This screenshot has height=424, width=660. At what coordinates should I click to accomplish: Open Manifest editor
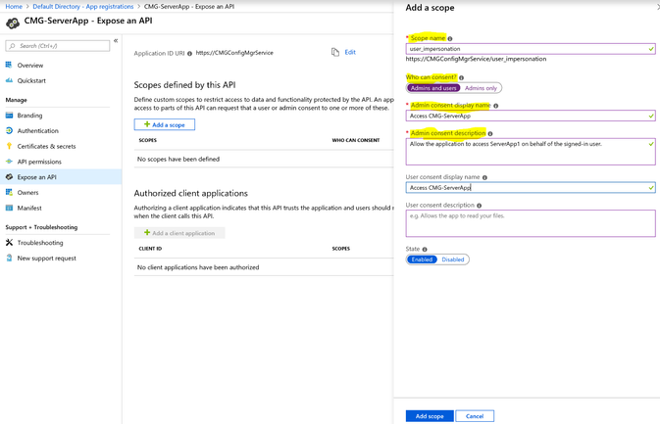click(x=29, y=208)
